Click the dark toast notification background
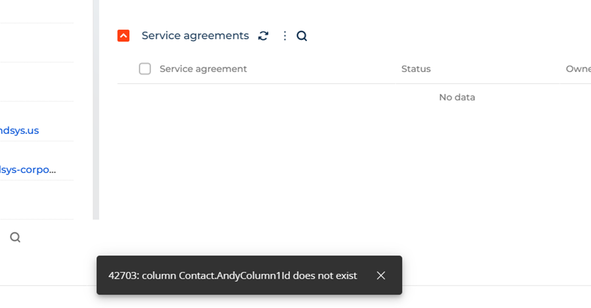591x308 pixels. (249, 275)
